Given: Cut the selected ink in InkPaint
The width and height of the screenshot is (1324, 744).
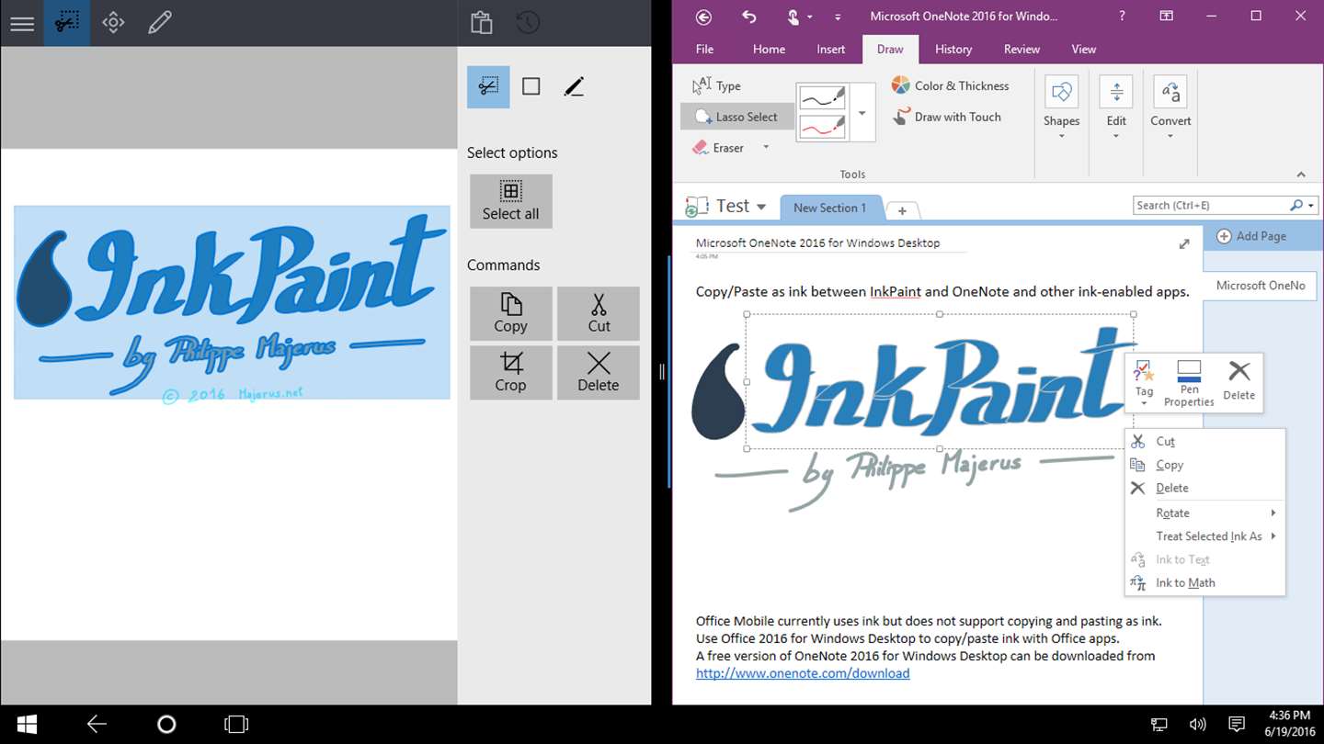Looking at the screenshot, I should coord(599,314).
